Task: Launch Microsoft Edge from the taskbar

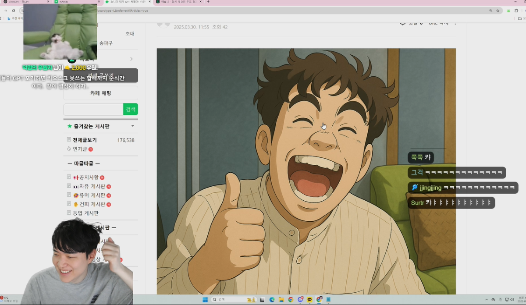Action: tap(272, 300)
